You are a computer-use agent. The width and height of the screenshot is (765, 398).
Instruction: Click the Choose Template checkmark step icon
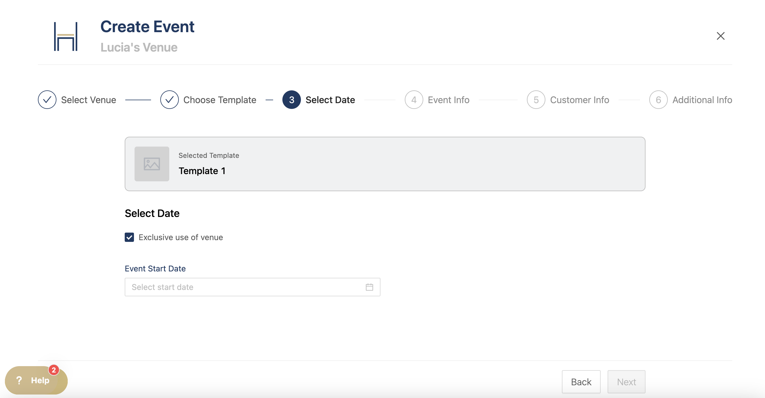click(x=169, y=100)
